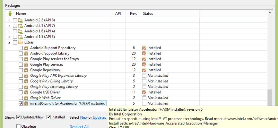Check the Android 2.2 (API 8) checkbox

click(x=15, y=20)
